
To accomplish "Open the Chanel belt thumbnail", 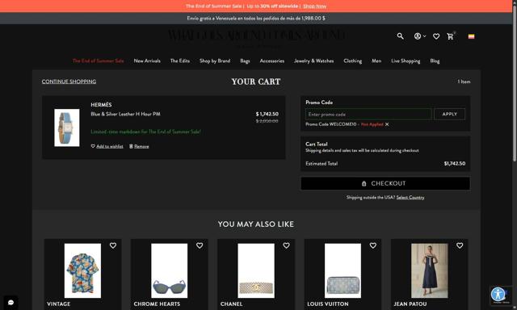I will [x=256, y=270].
